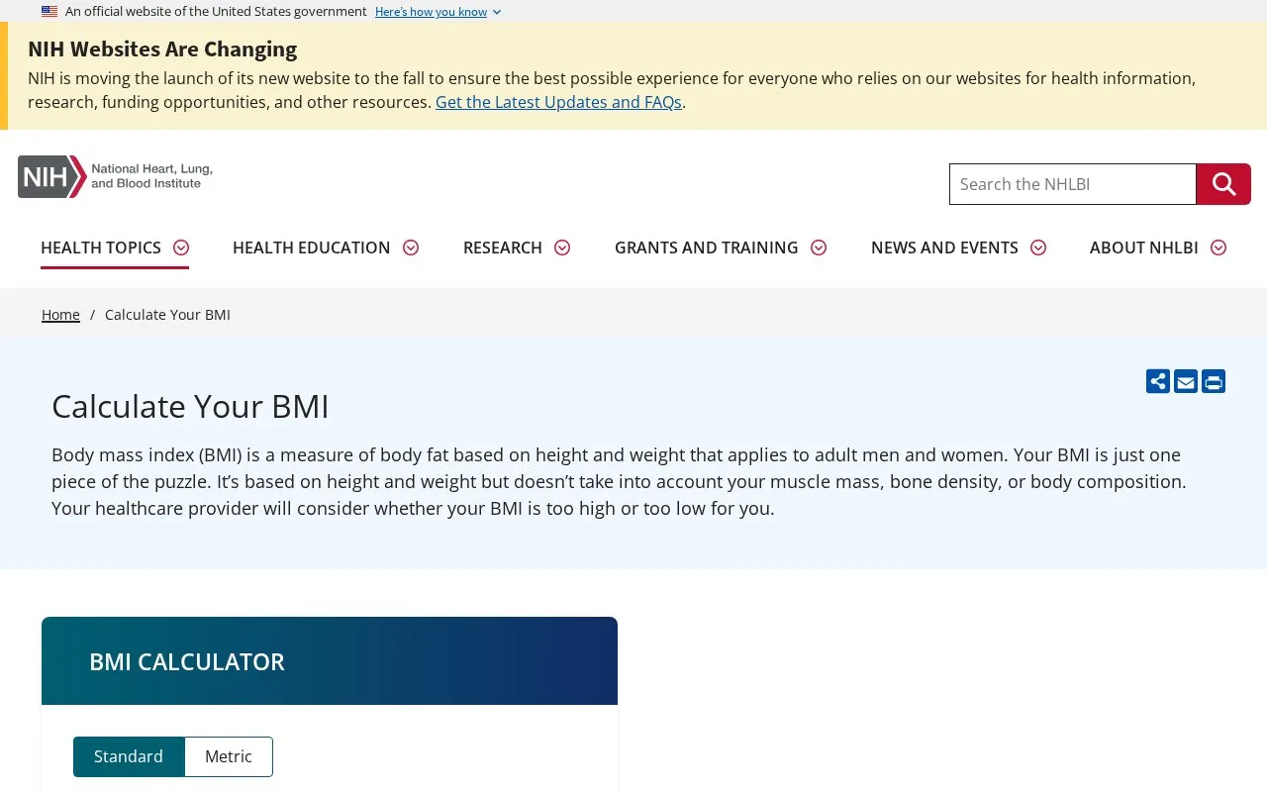Open the GRANTS AND TRAINING menu label
The image size is (1267, 792).
[707, 247]
